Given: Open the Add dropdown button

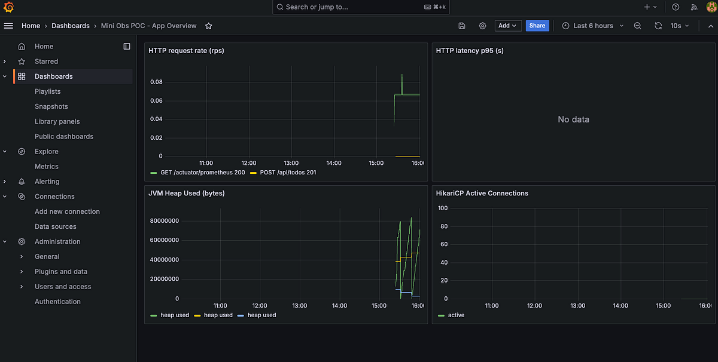Looking at the screenshot, I should (x=507, y=26).
